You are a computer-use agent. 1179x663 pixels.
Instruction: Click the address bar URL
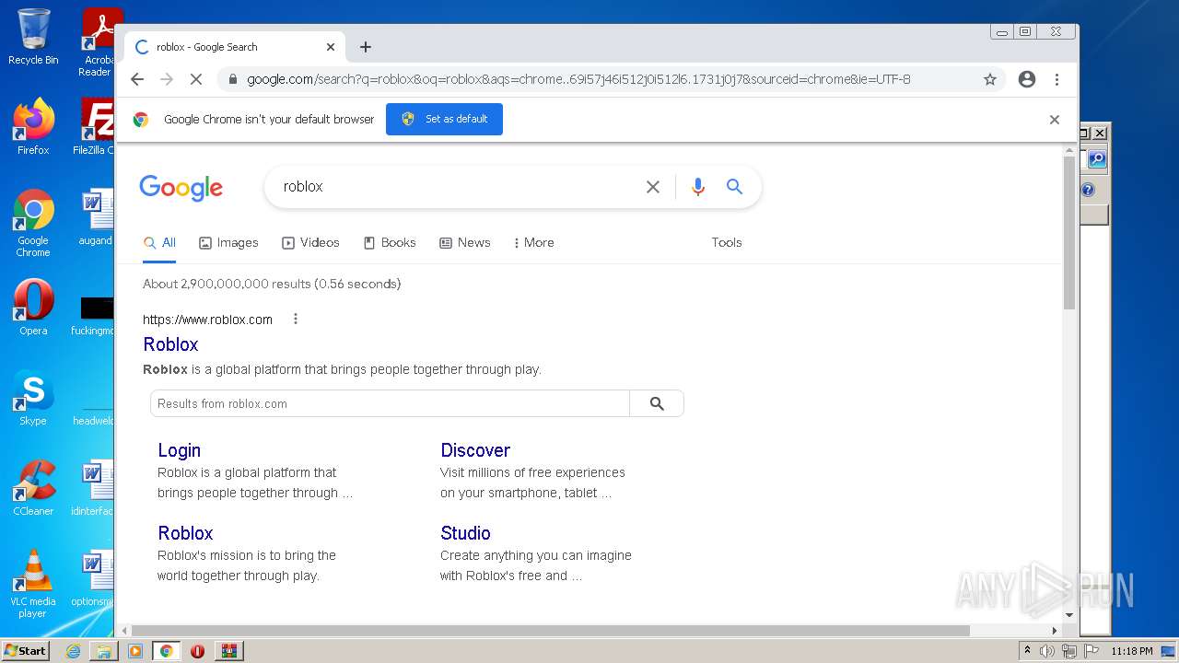click(578, 79)
